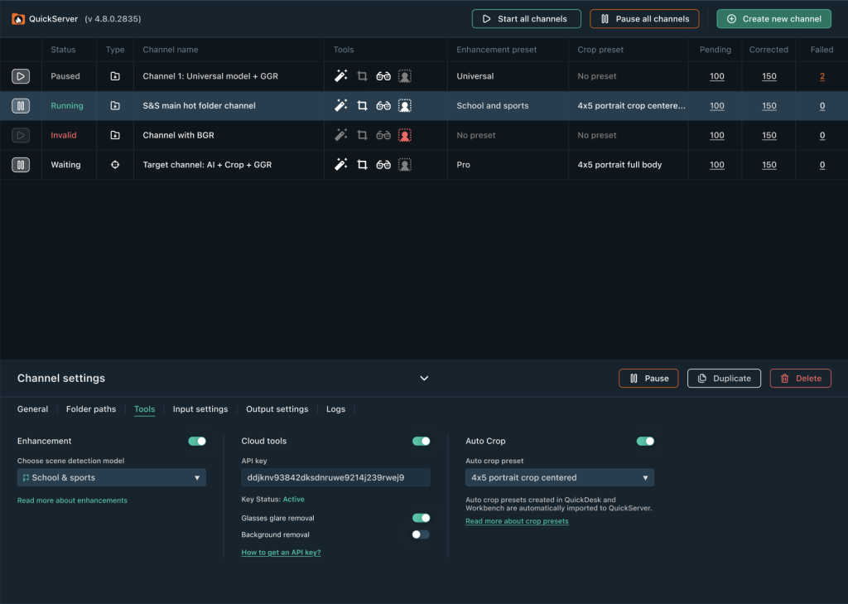Select the Tools tab
848x604 pixels.
pyautogui.click(x=144, y=409)
